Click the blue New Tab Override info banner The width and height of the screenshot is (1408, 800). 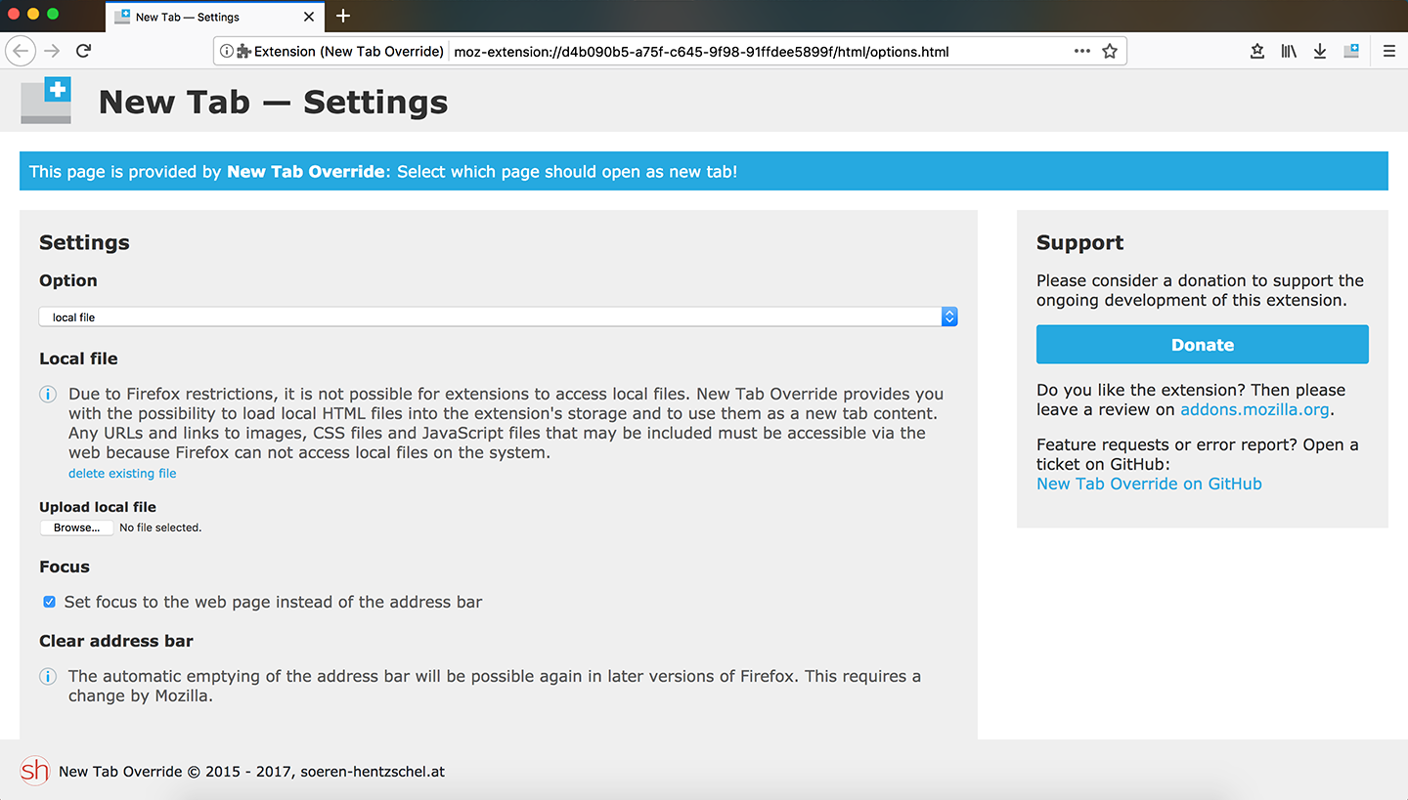[704, 171]
